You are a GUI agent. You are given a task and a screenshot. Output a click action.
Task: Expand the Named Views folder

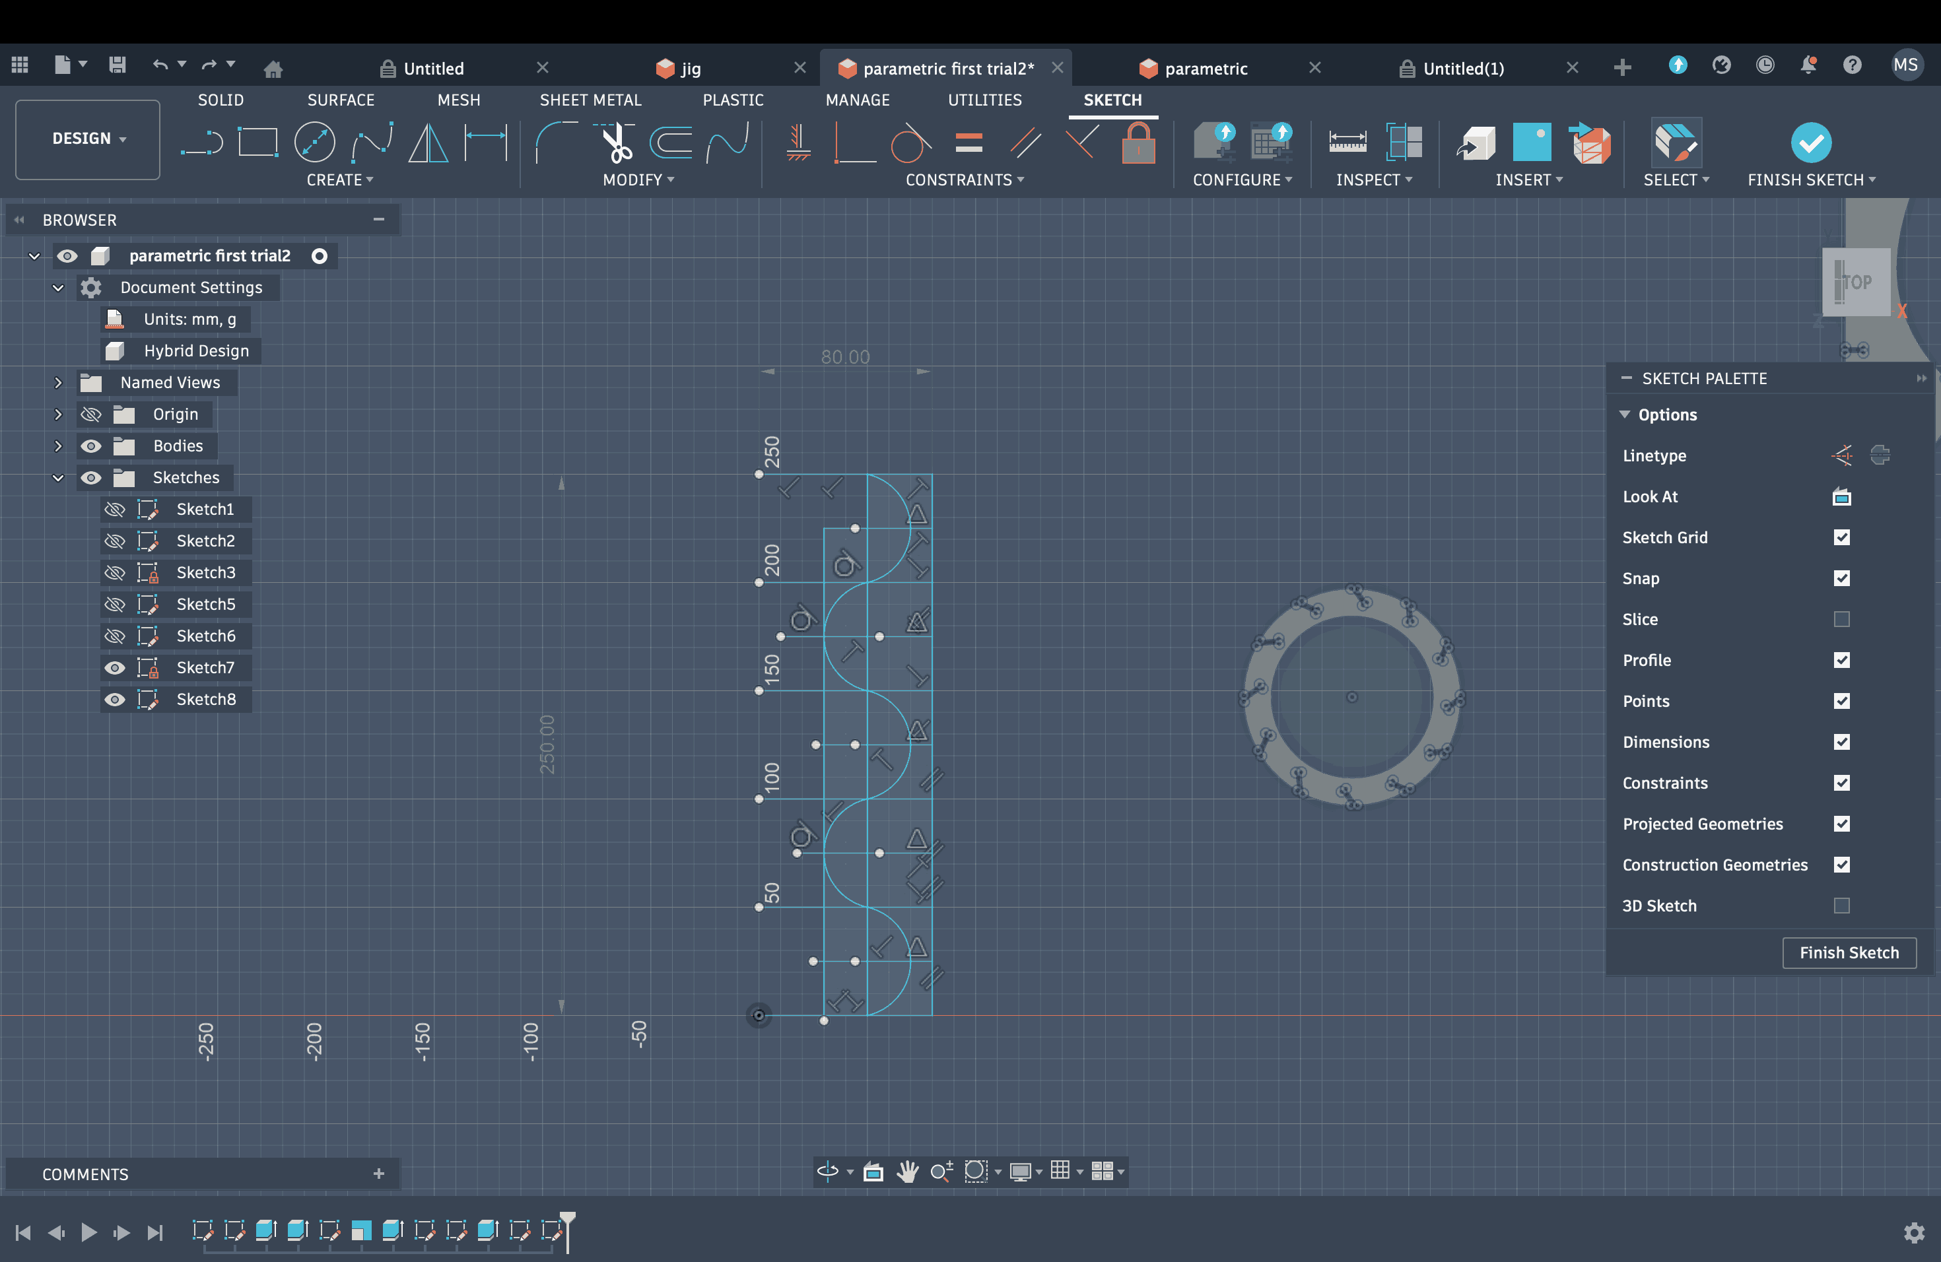pos(58,382)
